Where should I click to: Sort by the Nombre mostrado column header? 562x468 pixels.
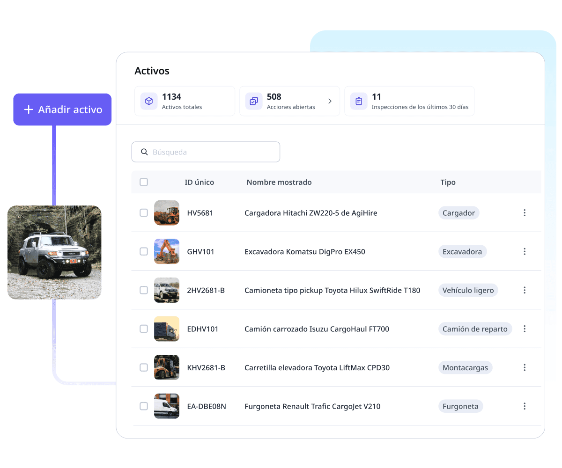279,182
